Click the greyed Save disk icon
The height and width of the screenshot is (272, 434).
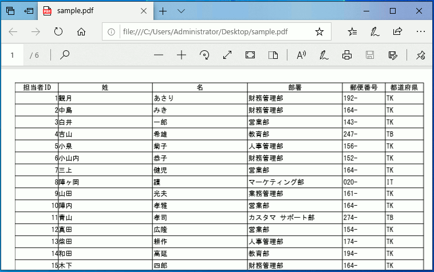(370, 55)
